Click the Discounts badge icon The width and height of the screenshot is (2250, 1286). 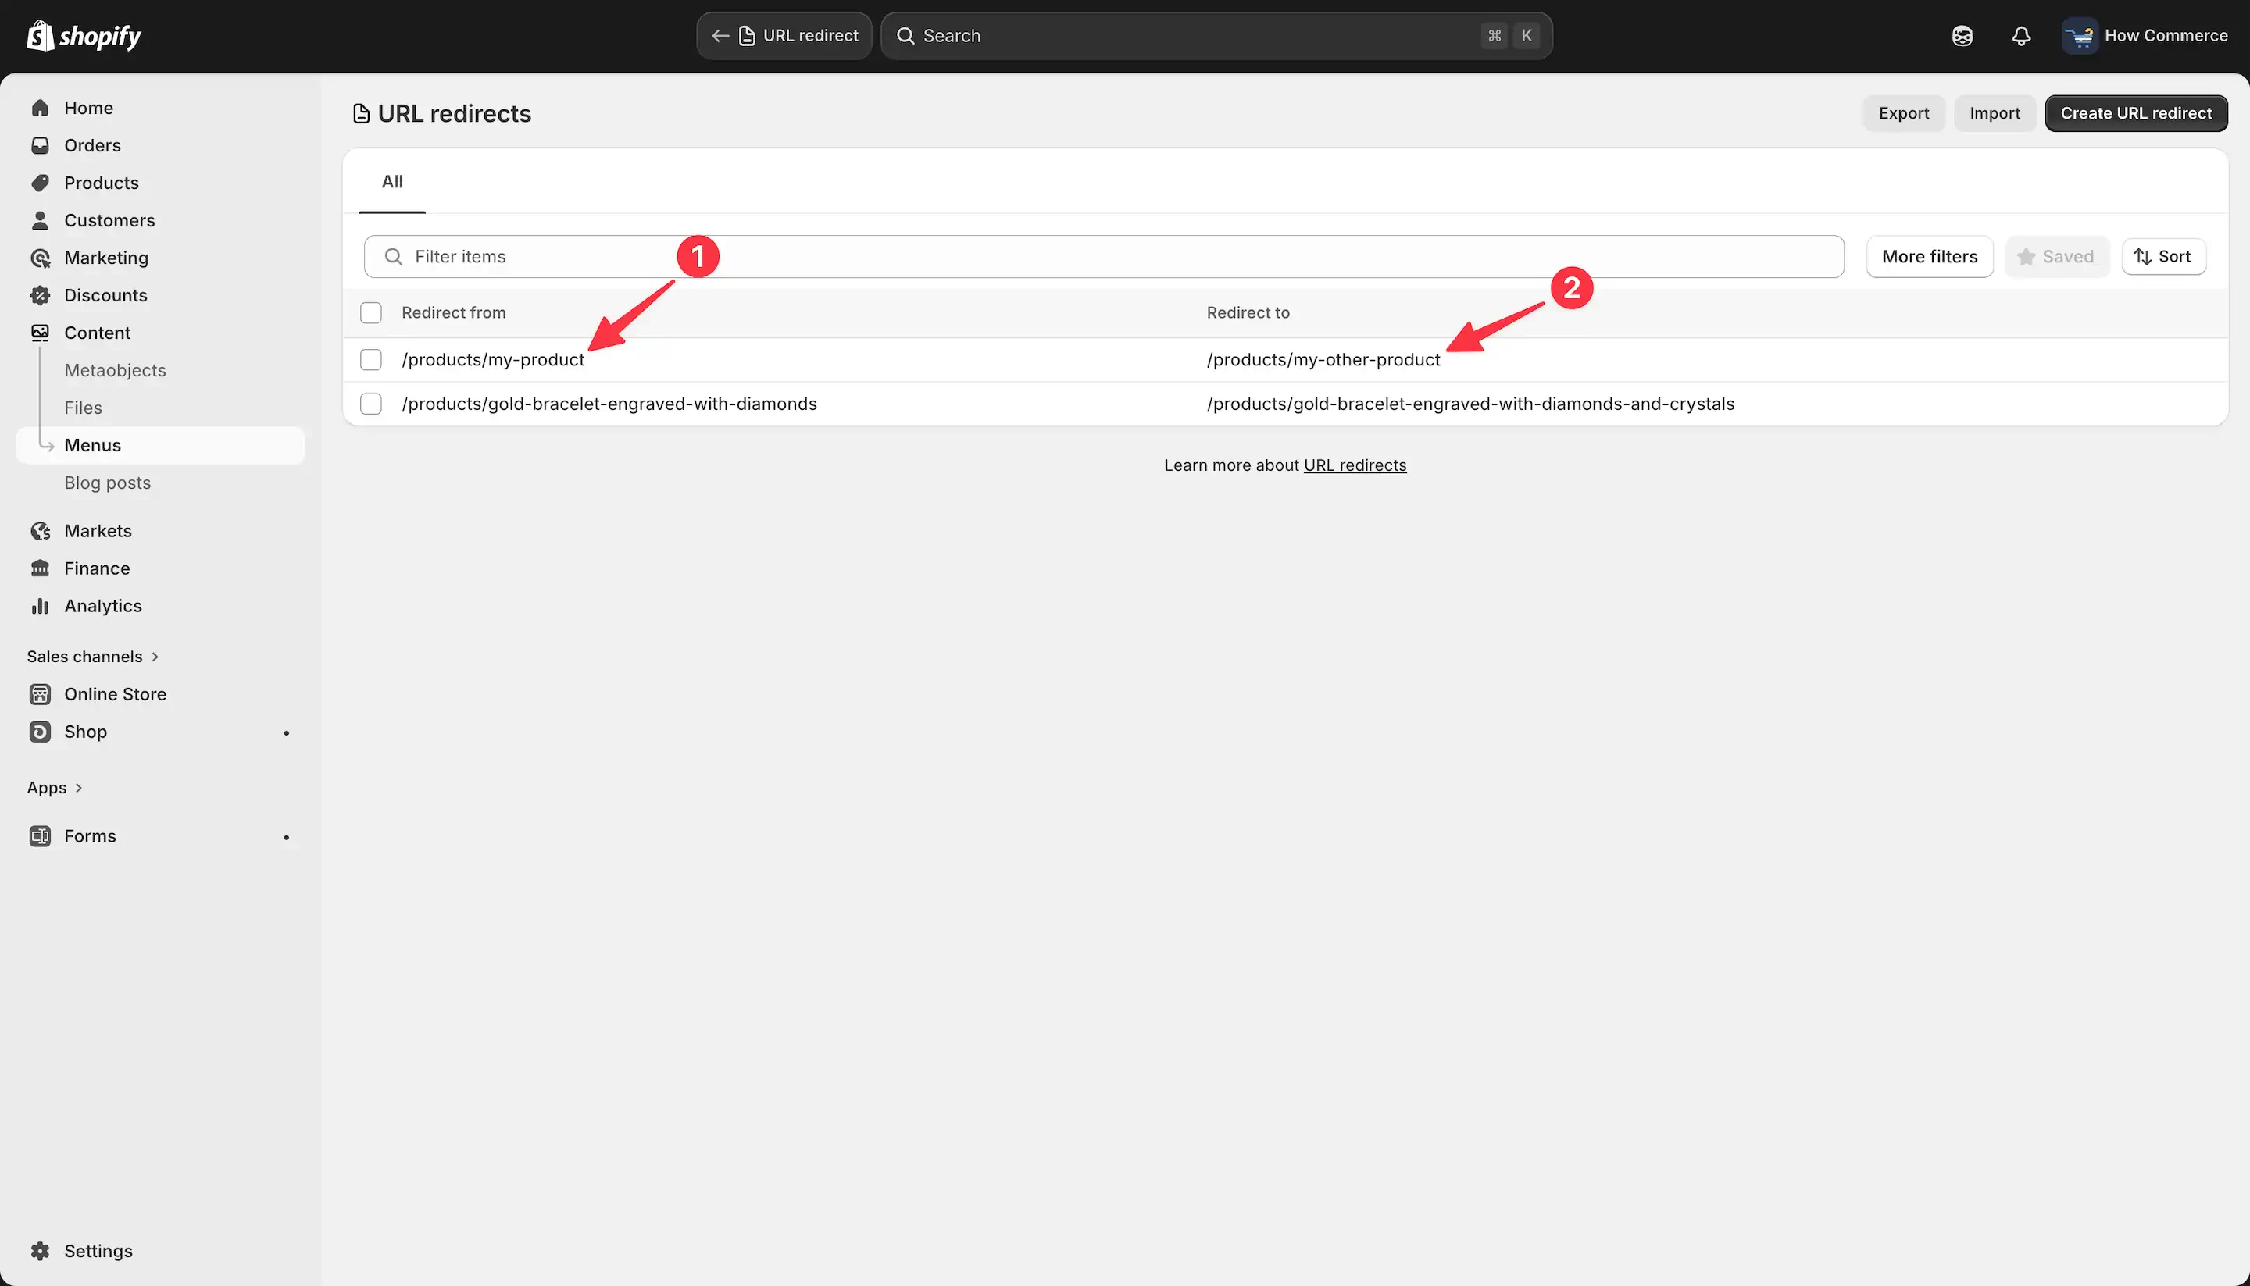[40, 295]
